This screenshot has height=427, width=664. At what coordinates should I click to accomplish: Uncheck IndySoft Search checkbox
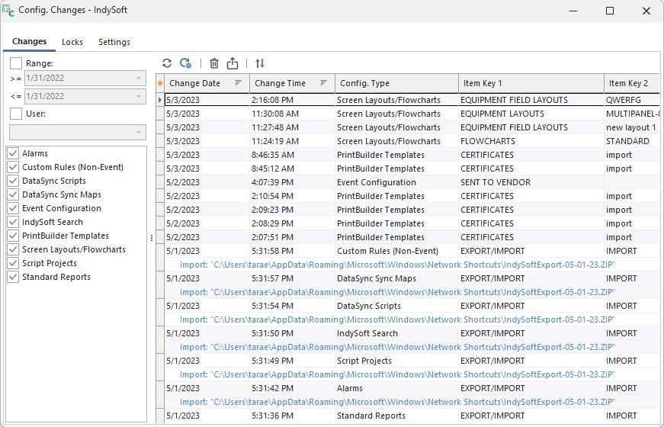click(x=13, y=222)
